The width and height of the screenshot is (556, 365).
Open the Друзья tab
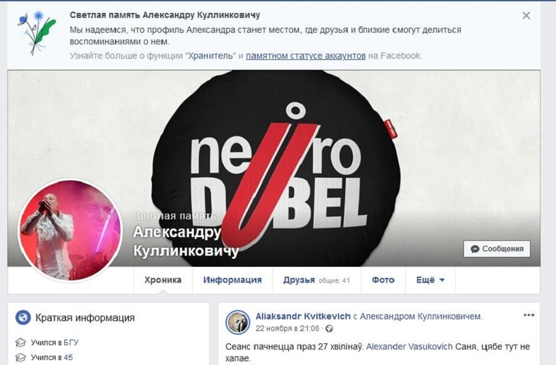317,280
